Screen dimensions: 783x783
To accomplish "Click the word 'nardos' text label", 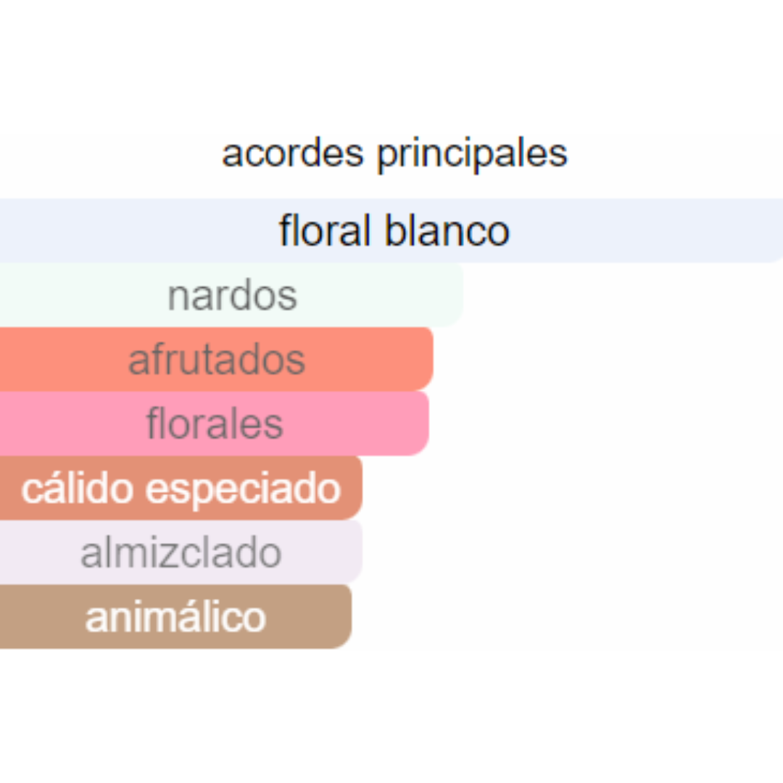I will tap(232, 296).
